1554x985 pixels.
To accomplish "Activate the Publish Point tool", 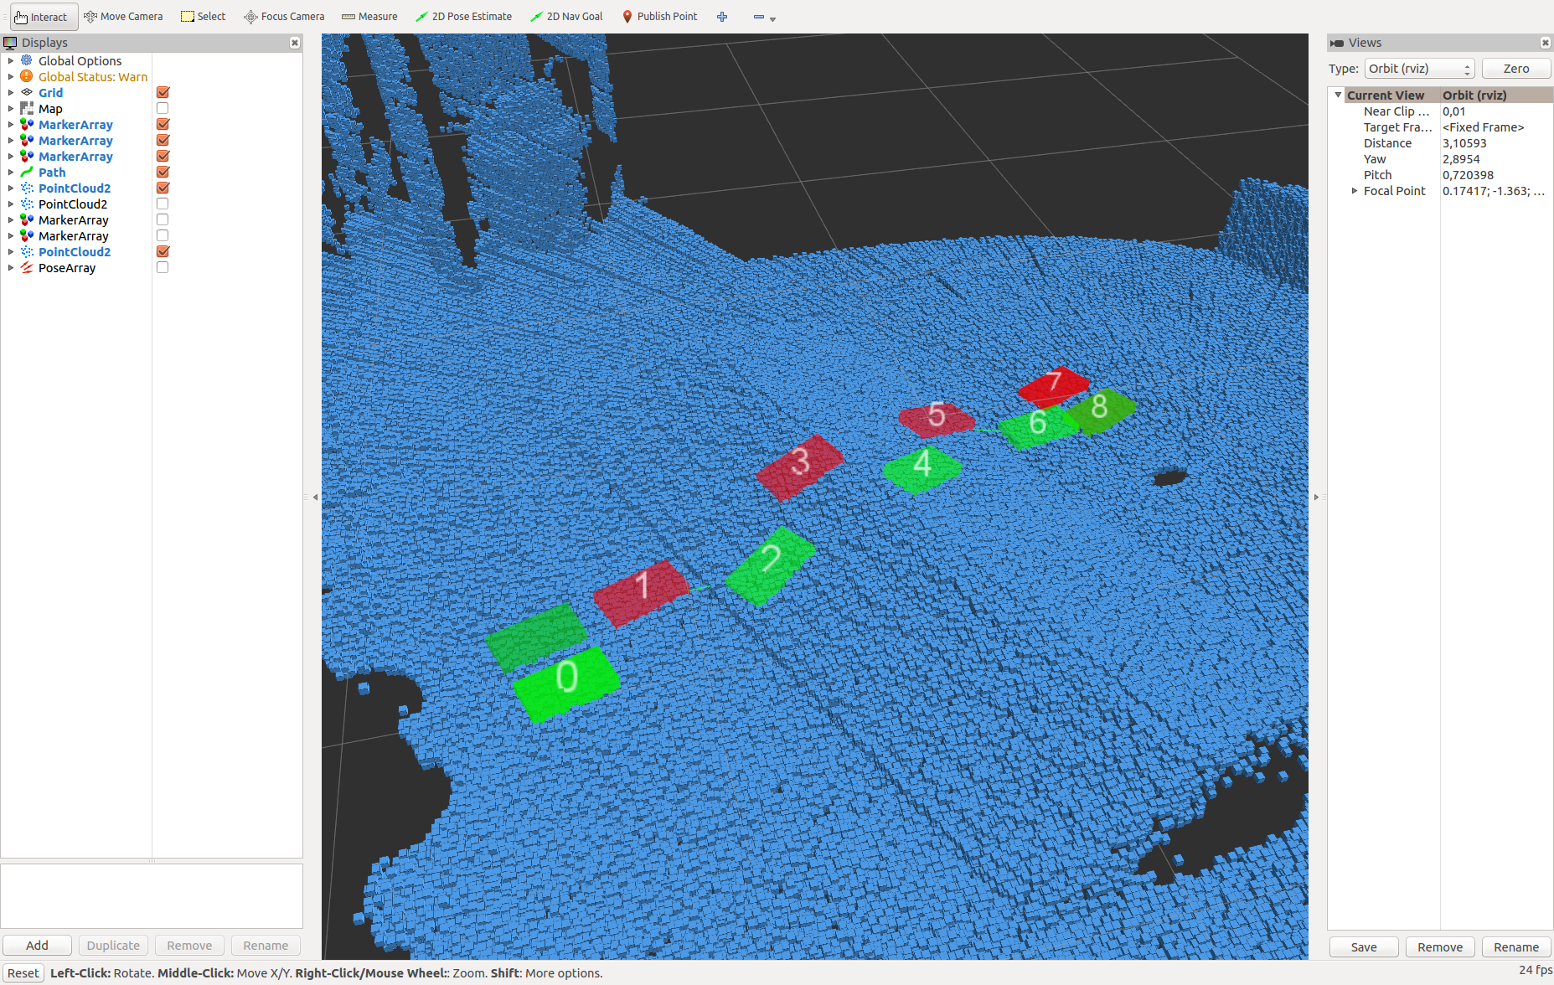I will pyautogui.click(x=659, y=17).
